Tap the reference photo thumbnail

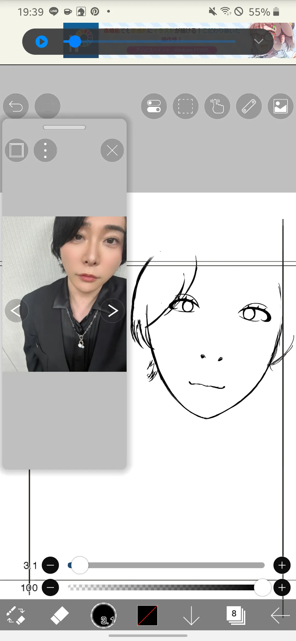(x=64, y=294)
